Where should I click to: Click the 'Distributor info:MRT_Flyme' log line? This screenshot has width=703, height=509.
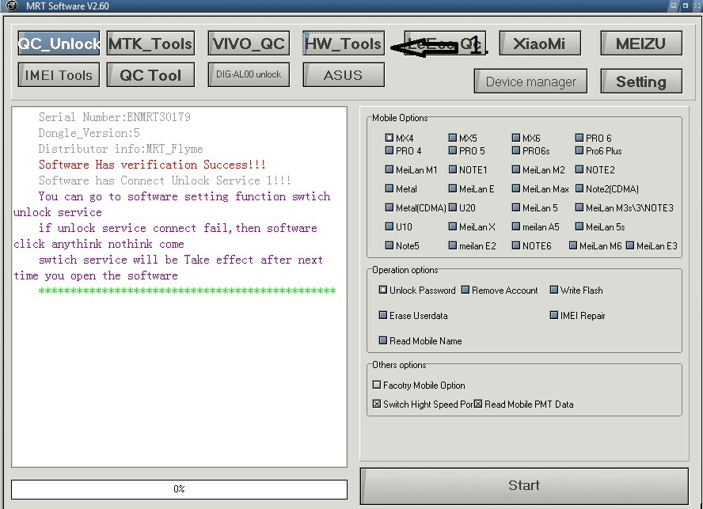(x=120, y=149)
